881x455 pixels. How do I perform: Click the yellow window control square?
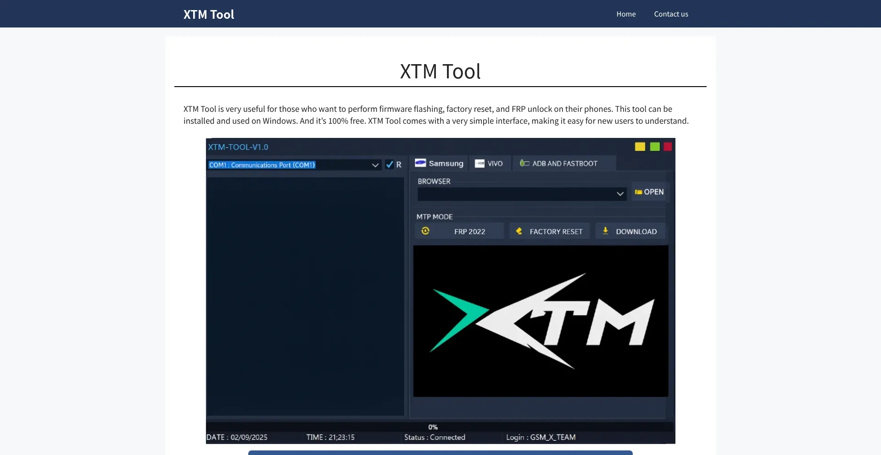640,147
